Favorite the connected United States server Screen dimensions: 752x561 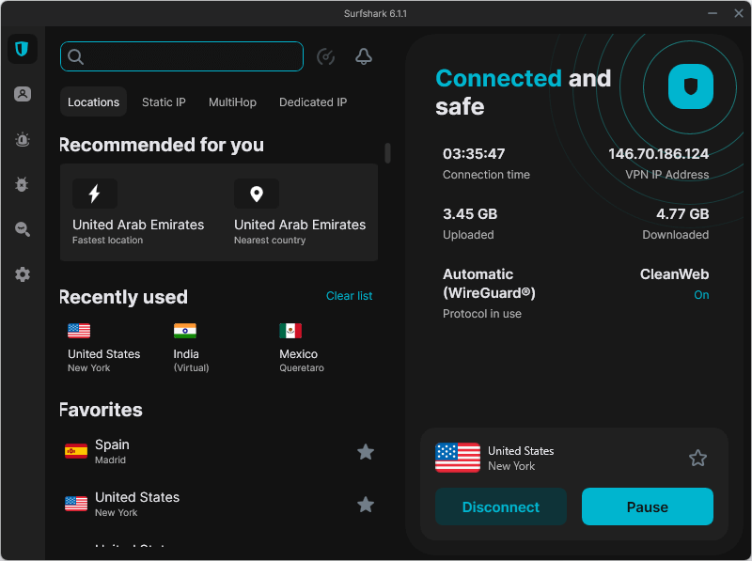pyautogui.click(x=697, y=458)
